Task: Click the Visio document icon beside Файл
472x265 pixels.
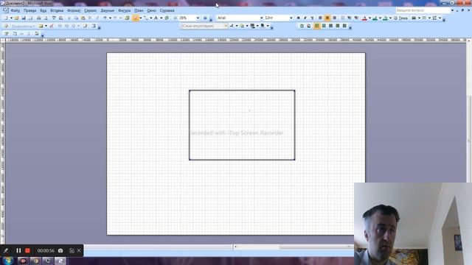Action: click(6, 10)
